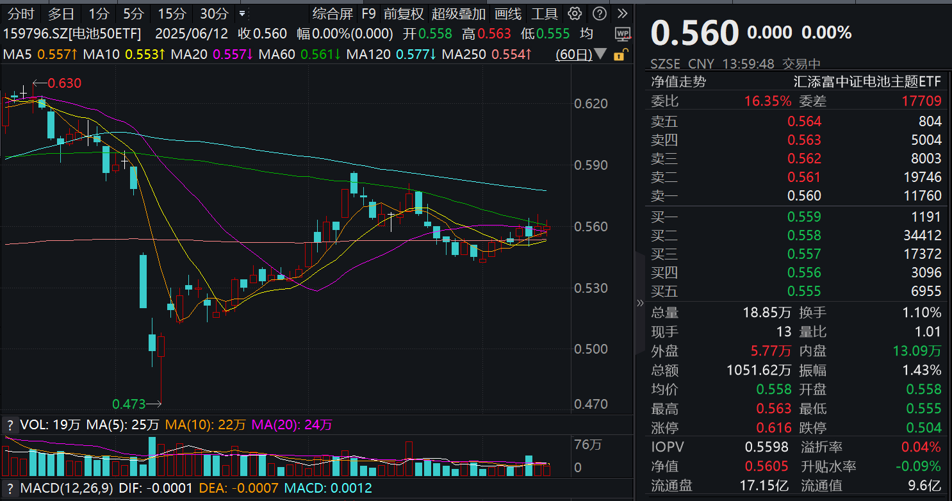Open settings via the gear icon

(x=574, y=13)
